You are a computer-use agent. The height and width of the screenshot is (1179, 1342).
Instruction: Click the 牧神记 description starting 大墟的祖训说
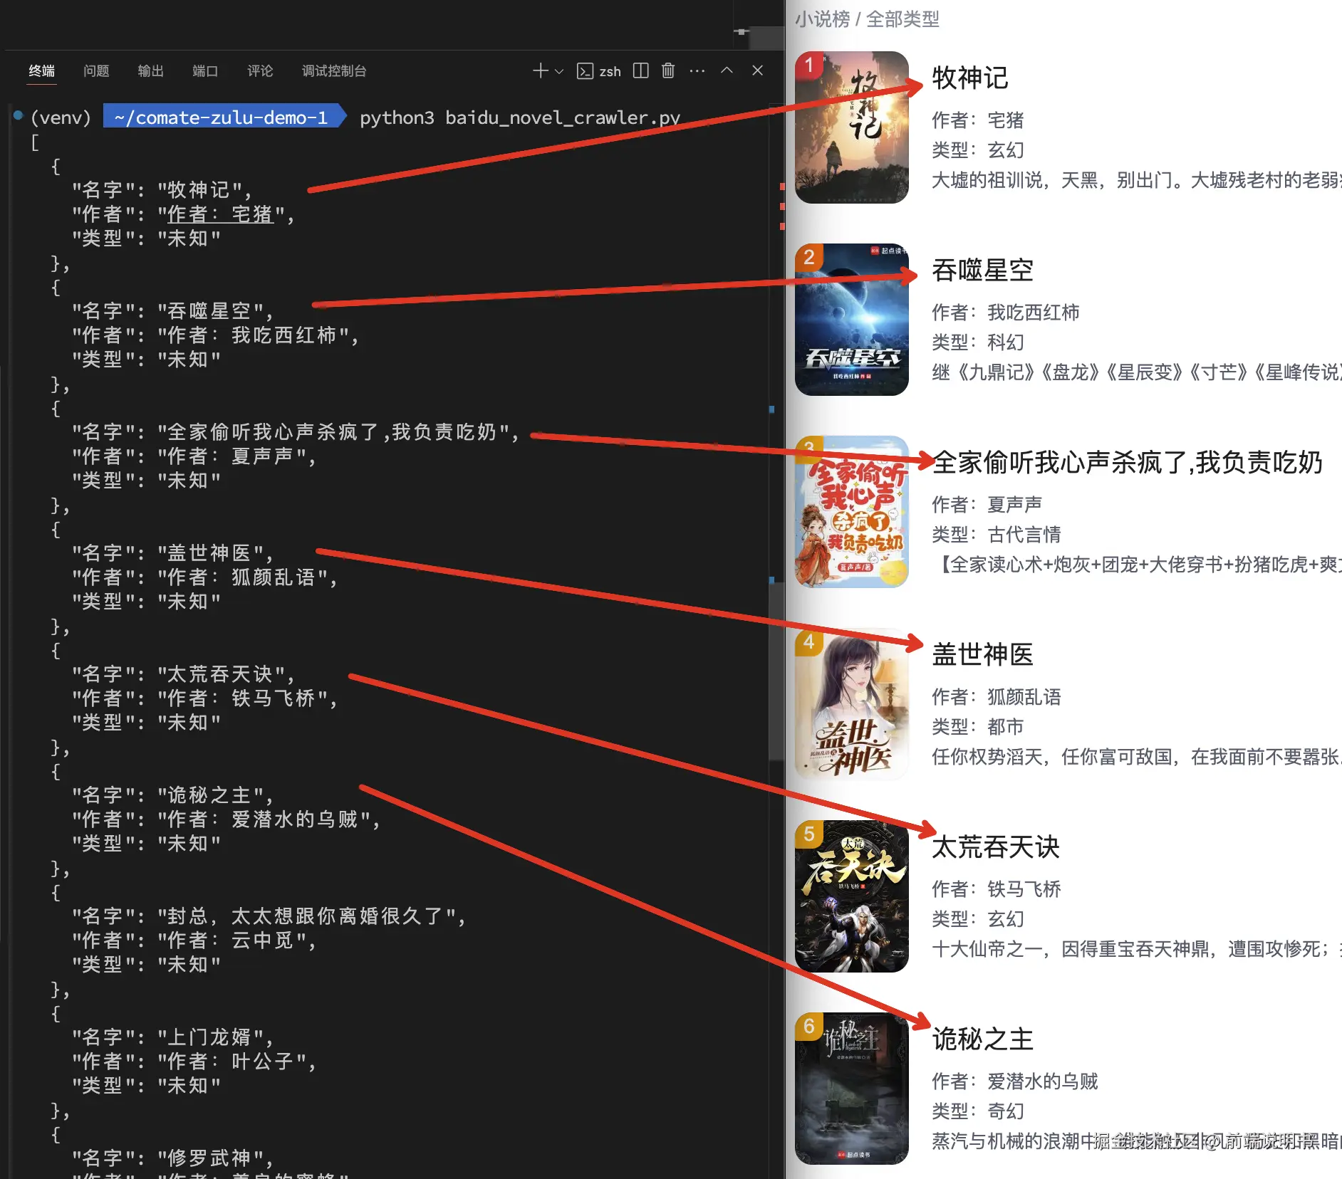pos(1137,180)
